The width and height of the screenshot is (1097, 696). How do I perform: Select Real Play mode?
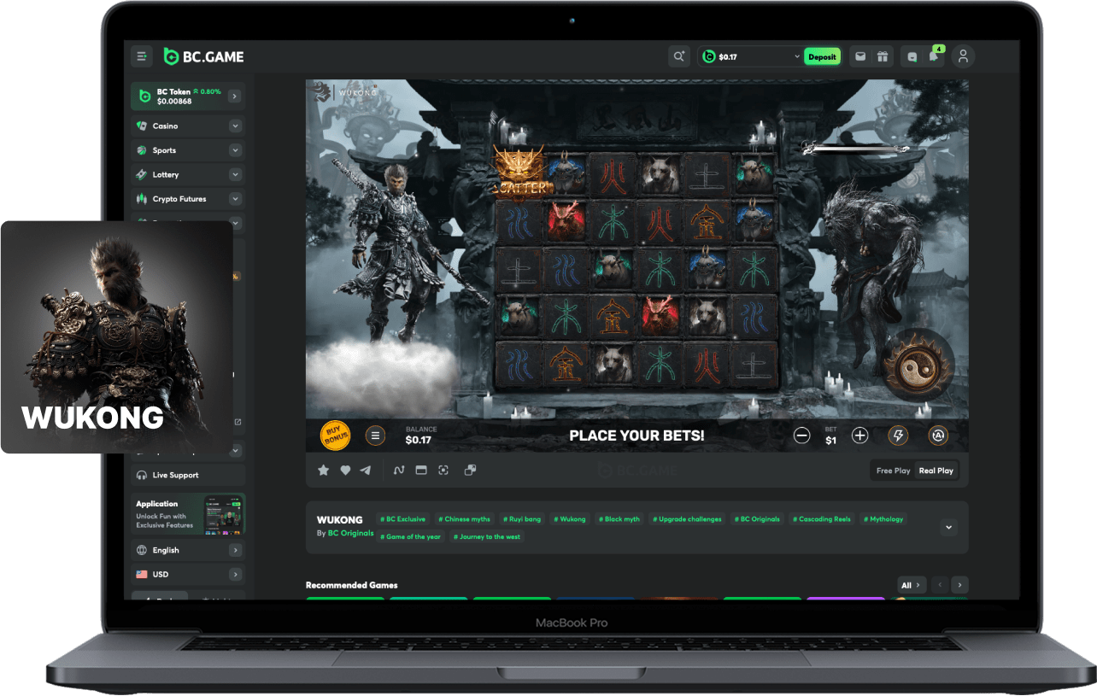pyautogui.click(x=936, y=471)
